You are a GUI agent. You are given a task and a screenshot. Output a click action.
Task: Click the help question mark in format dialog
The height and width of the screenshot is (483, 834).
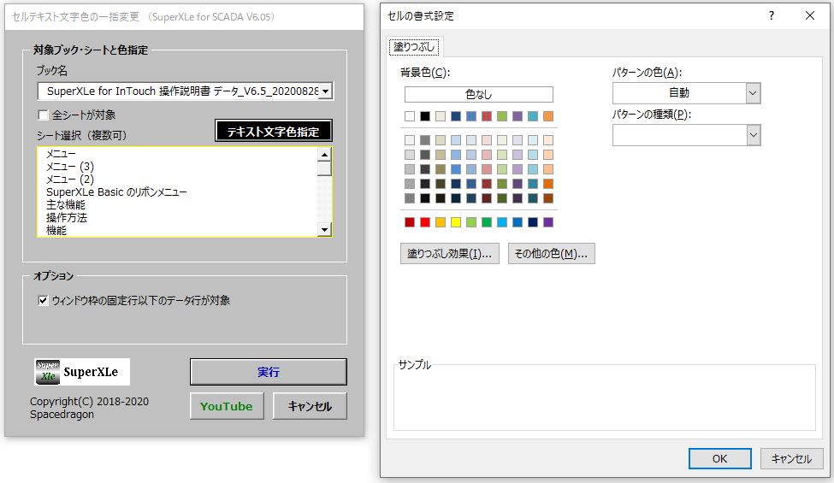pos(772,16)
